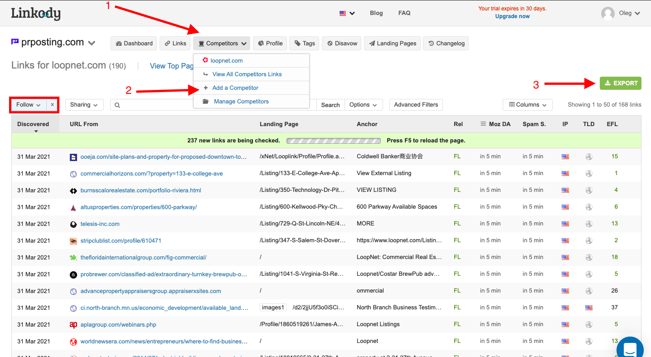Screen dimensions: 651x357
Task: Open the Oleg user account menu
Action: pos(629,13)
